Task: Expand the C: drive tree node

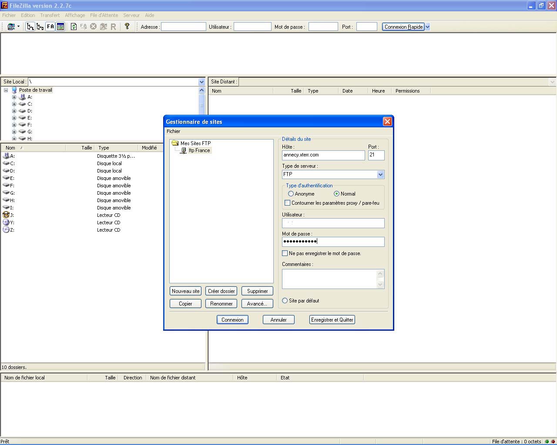Action: (x=14, y=104)
